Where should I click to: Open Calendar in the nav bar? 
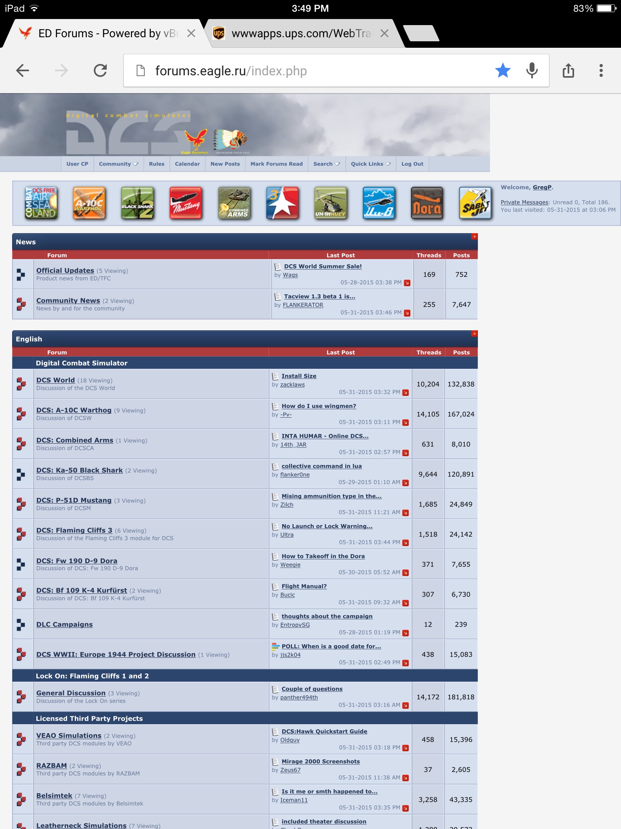click(x=187, y=164)
